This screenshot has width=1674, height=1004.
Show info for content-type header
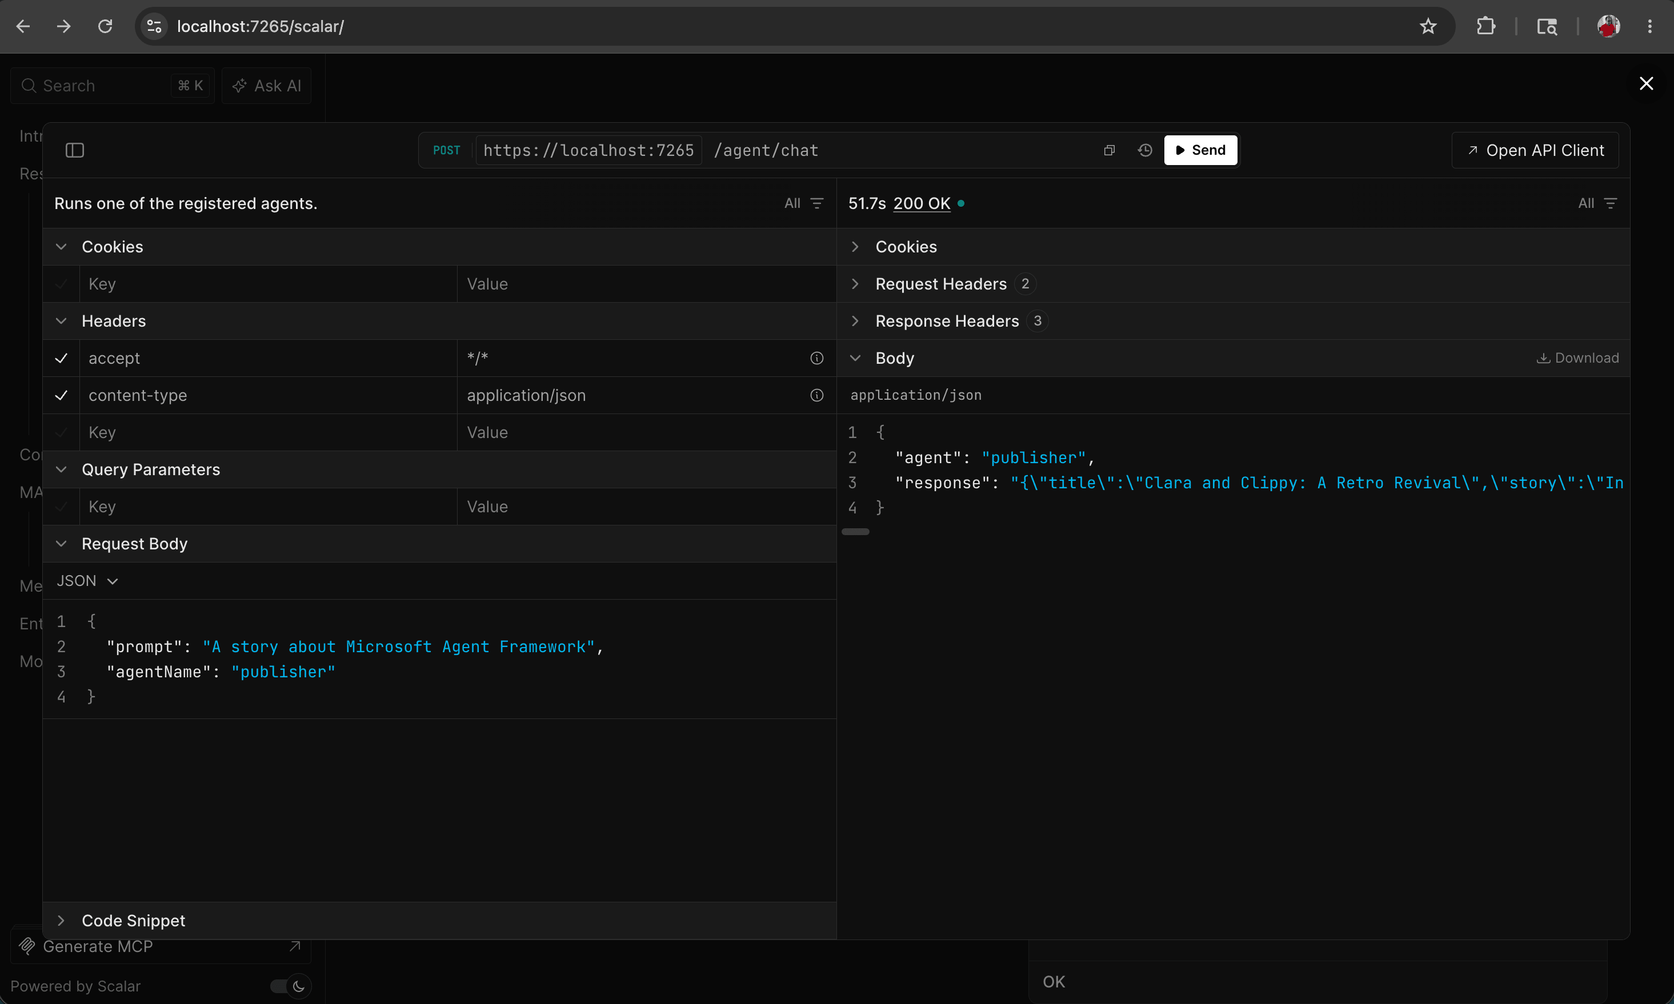click(x=816, y=396)
